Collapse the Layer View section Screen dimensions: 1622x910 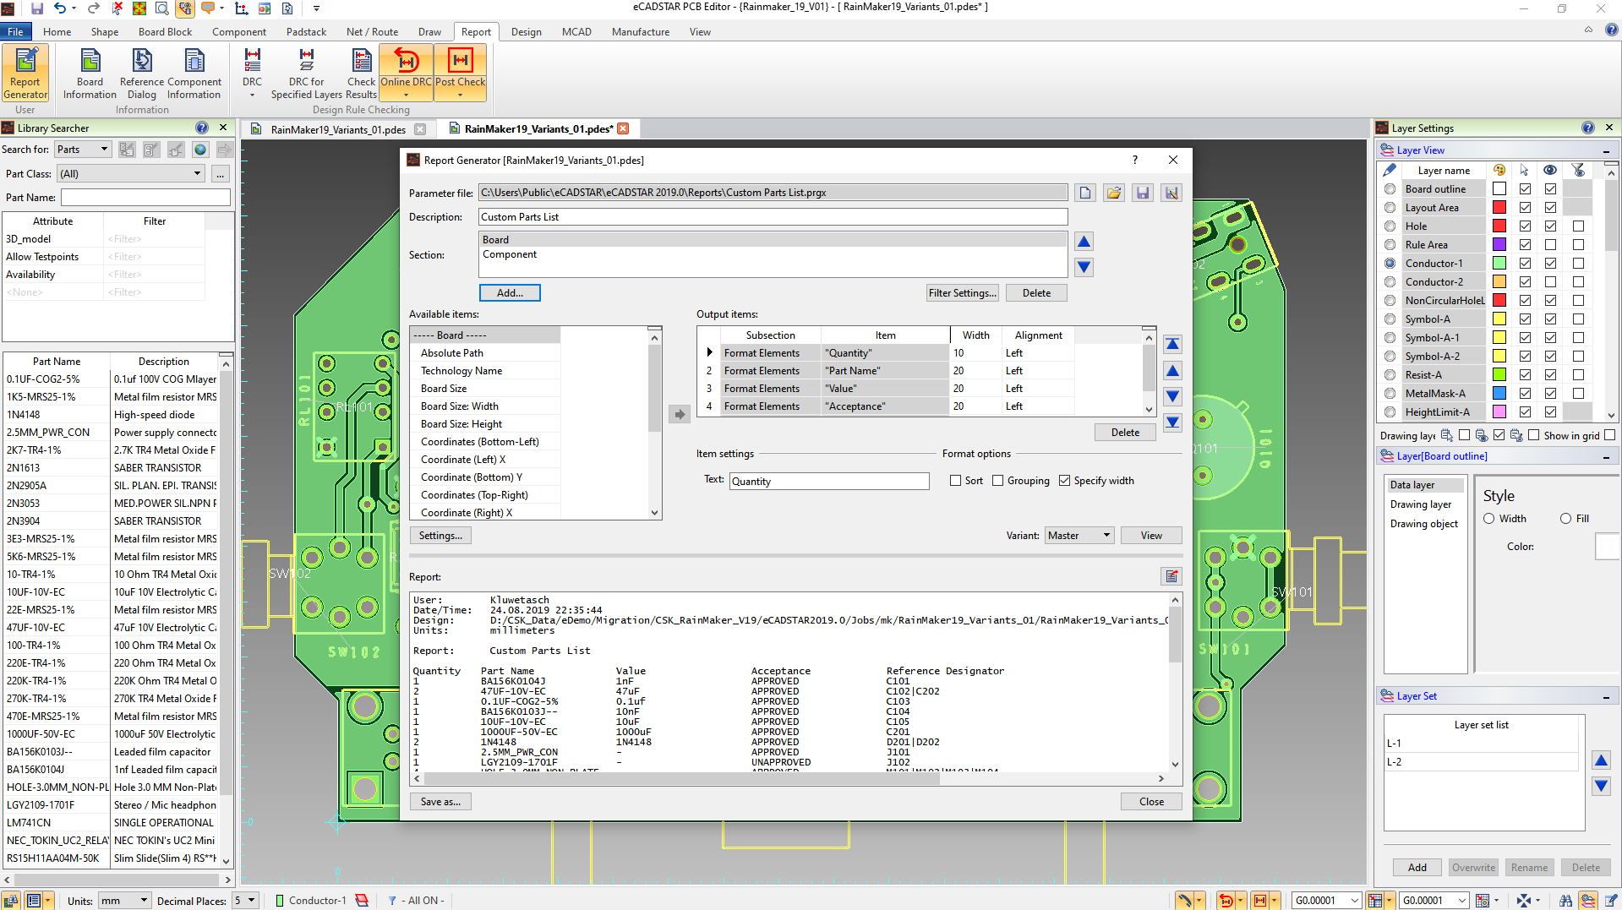tap(1606, 150)
